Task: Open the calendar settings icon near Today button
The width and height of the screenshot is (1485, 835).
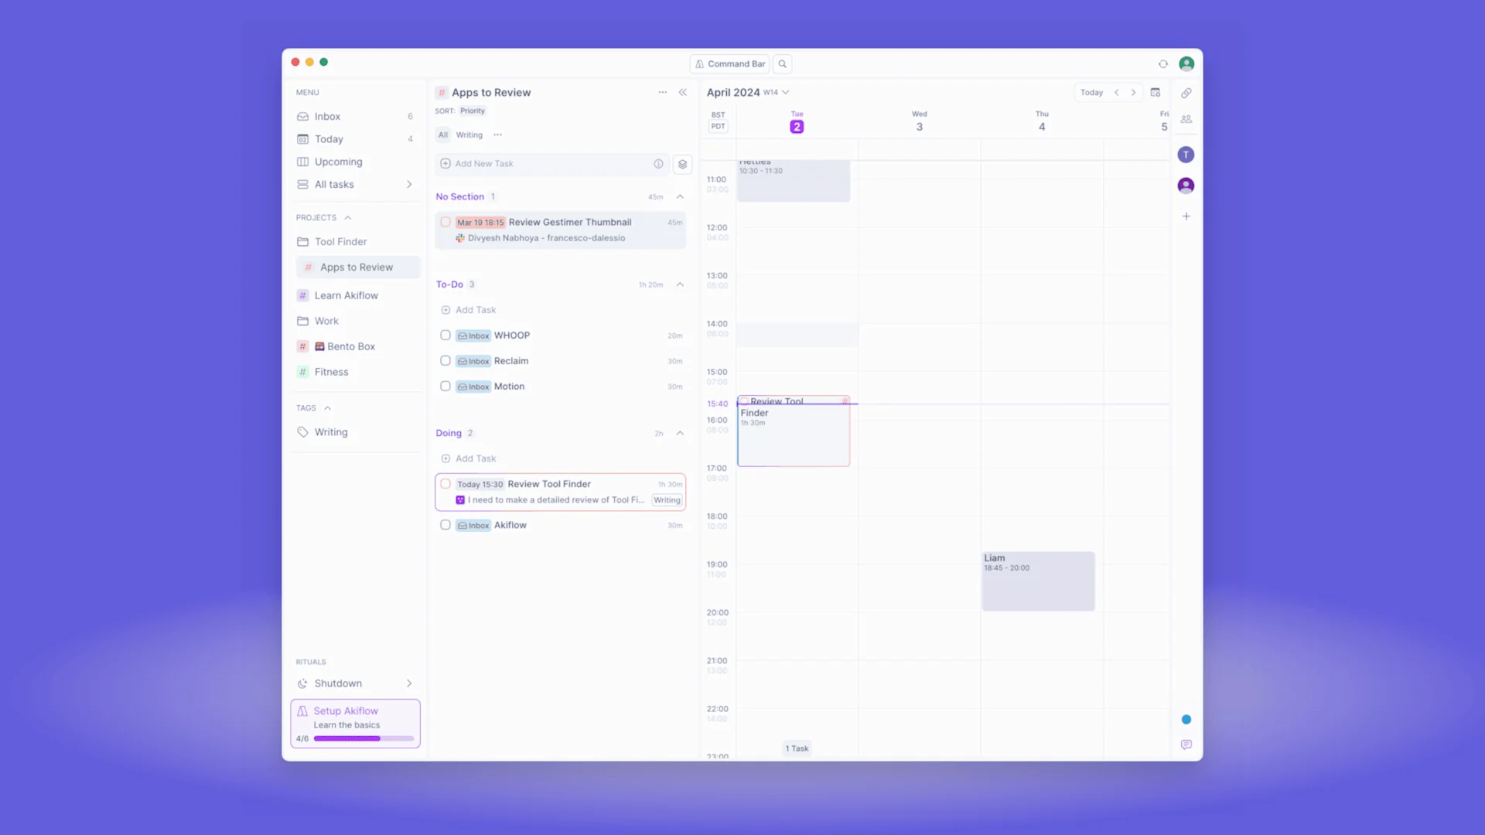Action: point(1156,92)
